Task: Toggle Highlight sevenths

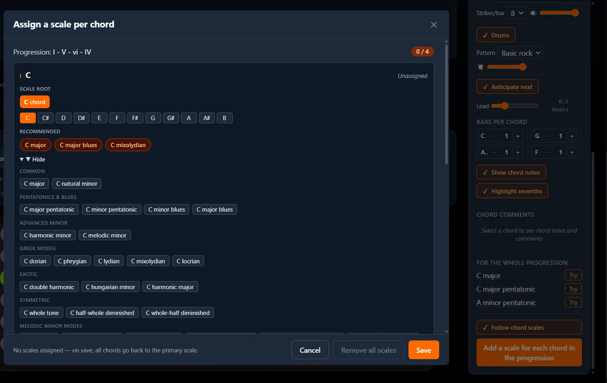Action: tap(512, 191)
